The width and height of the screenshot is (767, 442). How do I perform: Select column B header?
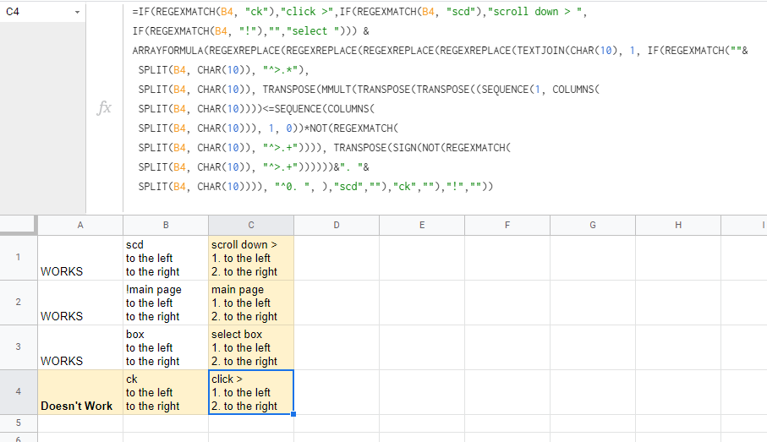pos(166,225)
